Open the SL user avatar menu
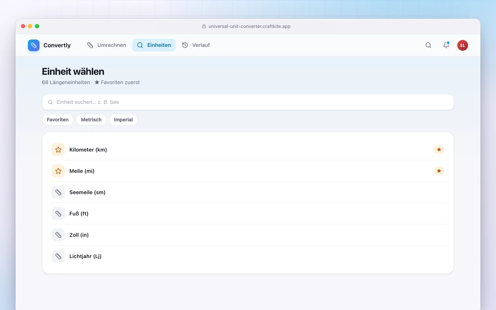This screenshot has width=496, height=310. [x=463, y=45]
